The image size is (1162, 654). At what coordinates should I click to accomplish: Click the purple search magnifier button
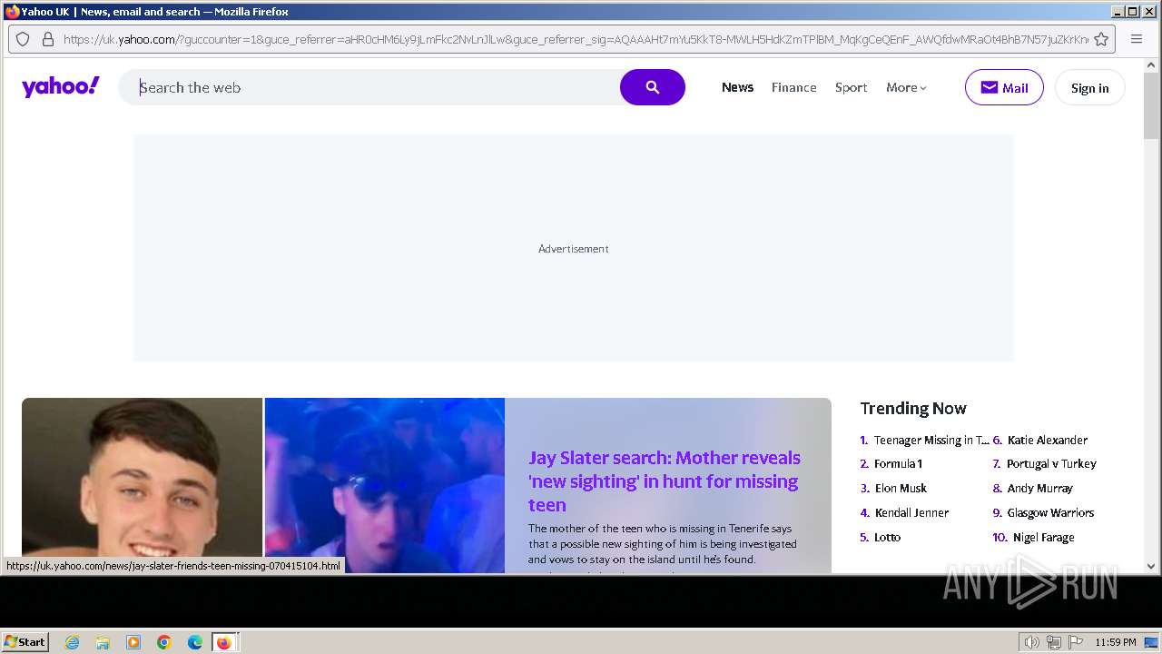coord(653,87)
